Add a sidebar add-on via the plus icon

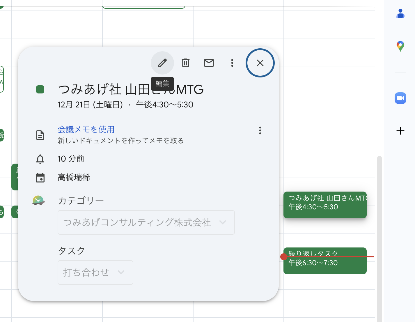click(400, 131)
